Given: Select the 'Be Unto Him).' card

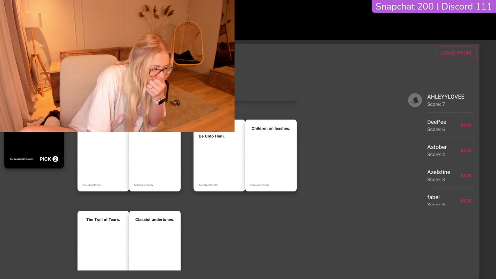Looking at the screenshot, I should click(219, 161).
